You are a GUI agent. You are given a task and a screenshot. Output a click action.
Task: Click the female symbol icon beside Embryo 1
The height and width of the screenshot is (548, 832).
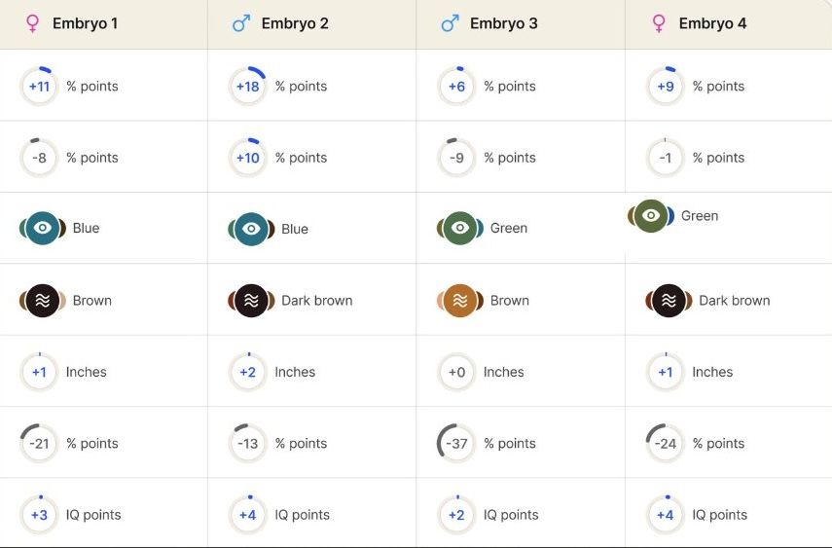click(33, 23)
